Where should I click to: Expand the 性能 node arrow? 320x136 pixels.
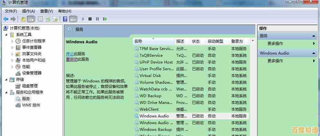(x=12, y=67)
